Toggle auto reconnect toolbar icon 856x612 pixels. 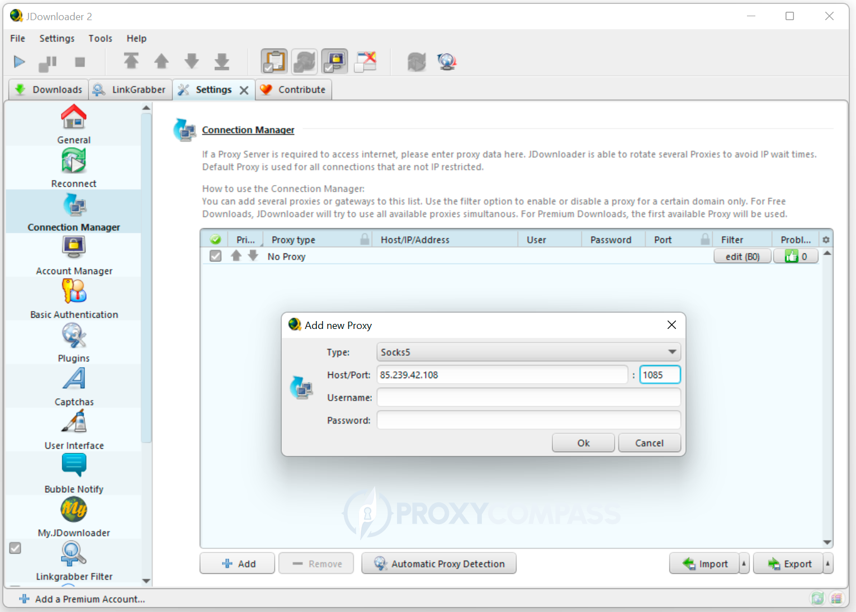tap(305, 62)
